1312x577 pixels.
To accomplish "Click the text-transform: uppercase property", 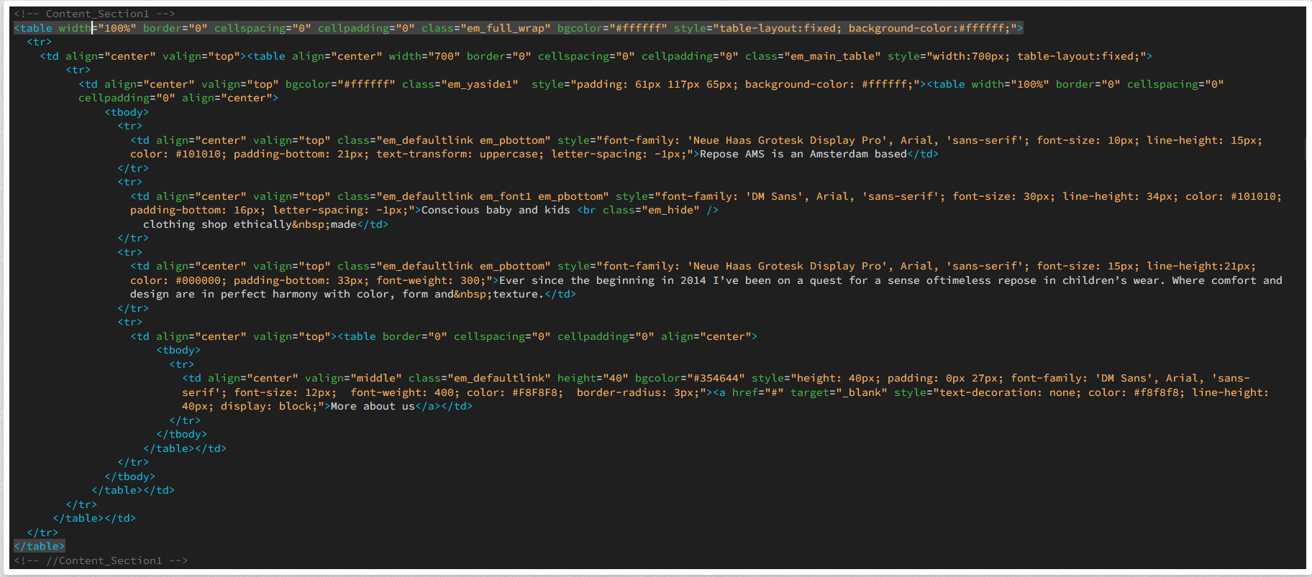I will click(460, 154).
